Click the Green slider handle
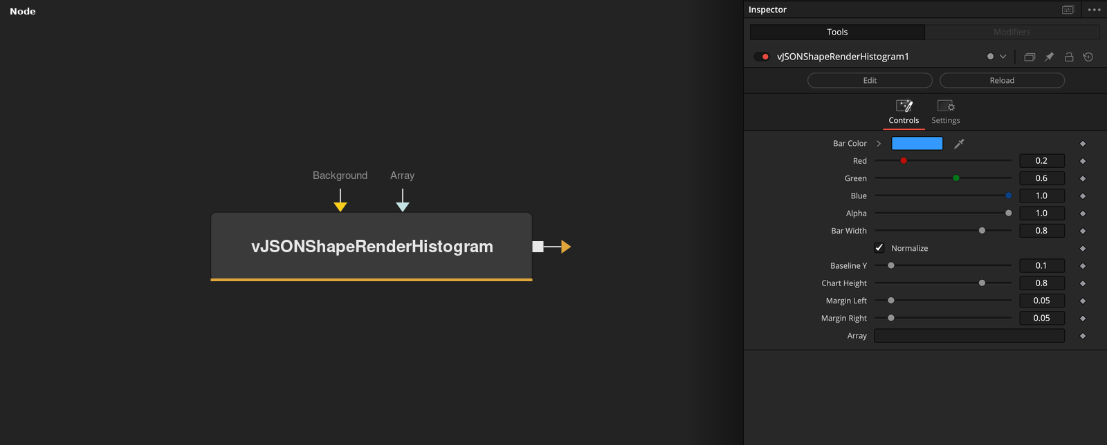 click(956, 178)
